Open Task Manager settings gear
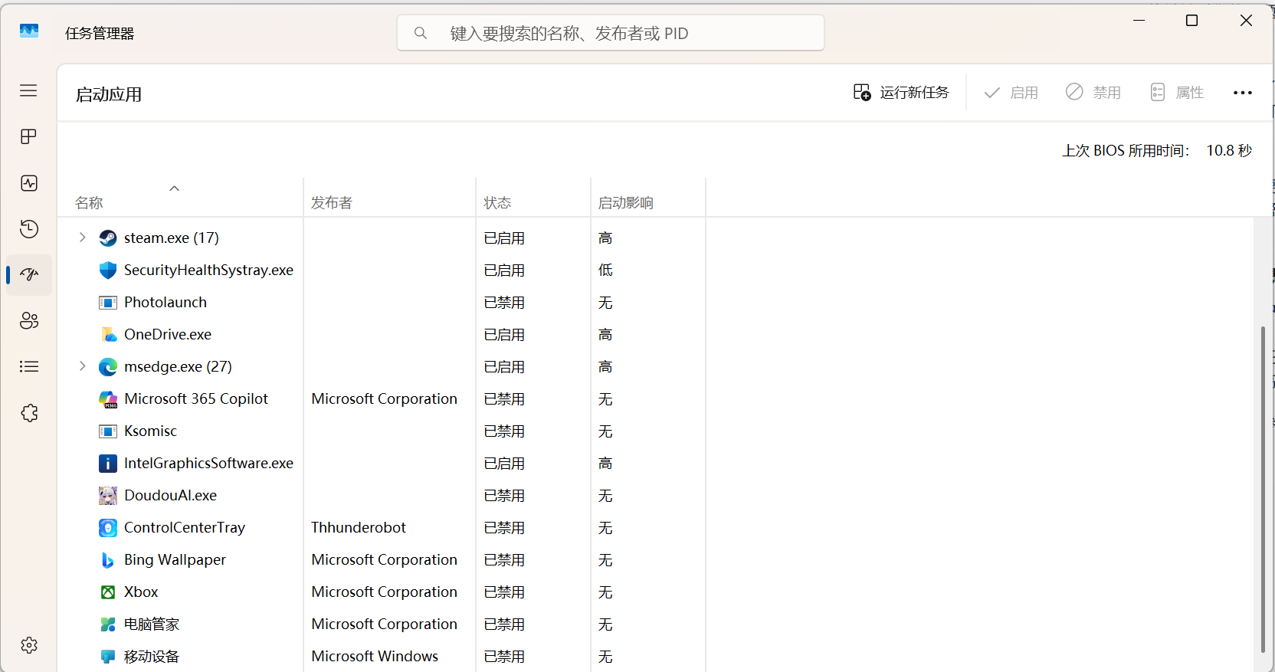The height and width of the screenshot is (672, 1275). [29, 645]
